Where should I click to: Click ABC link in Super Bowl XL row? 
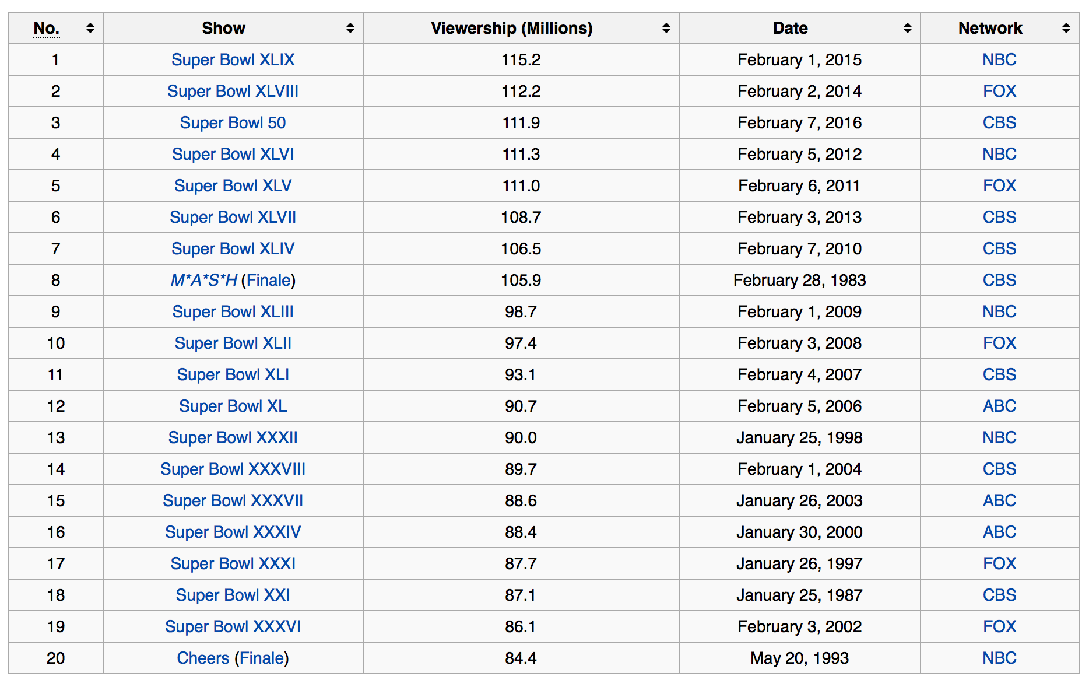tap(999, 406)
